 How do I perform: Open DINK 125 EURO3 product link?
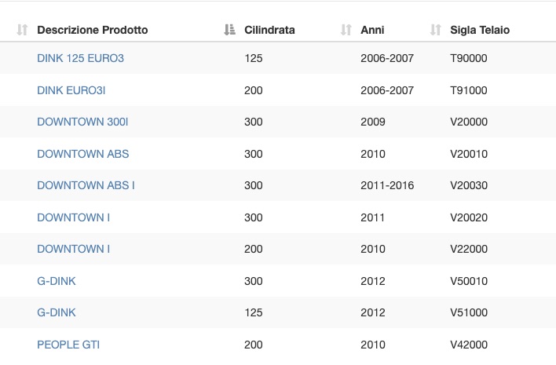coord(80,58)
